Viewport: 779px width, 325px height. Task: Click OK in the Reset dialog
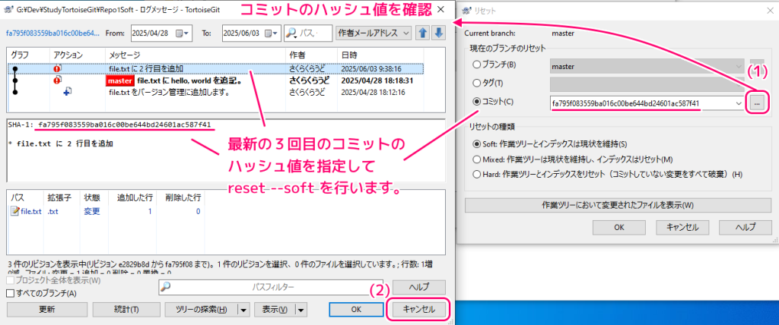click(x=618, y=227)
